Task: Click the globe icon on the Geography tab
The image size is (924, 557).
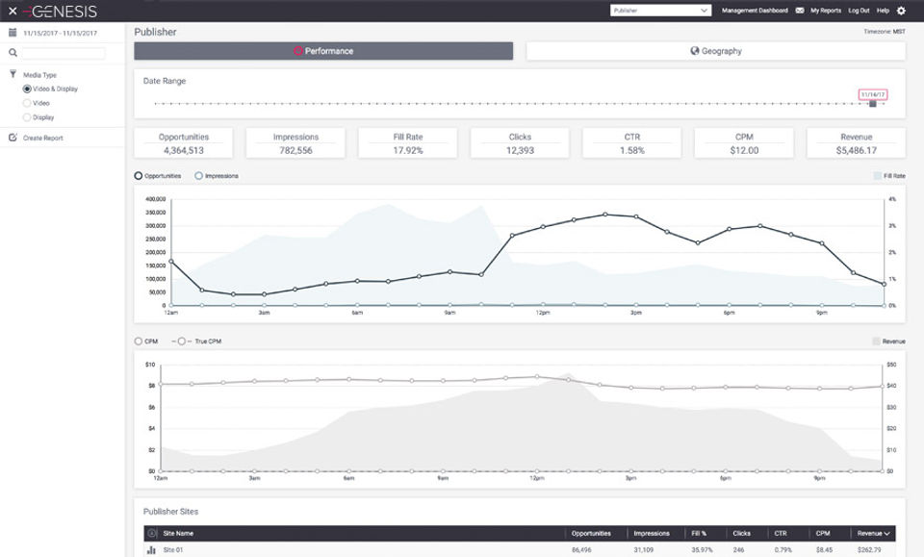Action: click(x=695, y=51)
